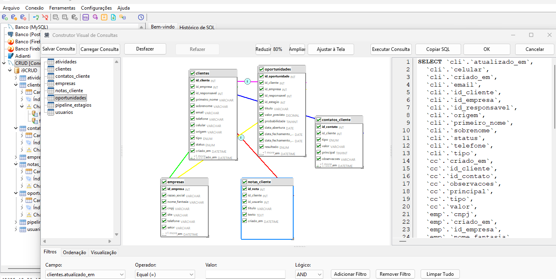This screenshot has height=279, width=556.
Task: Open the purple SQL editor icon
Action: [x=86, y=17]
